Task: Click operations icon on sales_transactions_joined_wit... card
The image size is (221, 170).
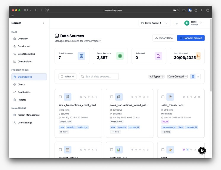Action: pyautogui.click(x=136, y=97)
